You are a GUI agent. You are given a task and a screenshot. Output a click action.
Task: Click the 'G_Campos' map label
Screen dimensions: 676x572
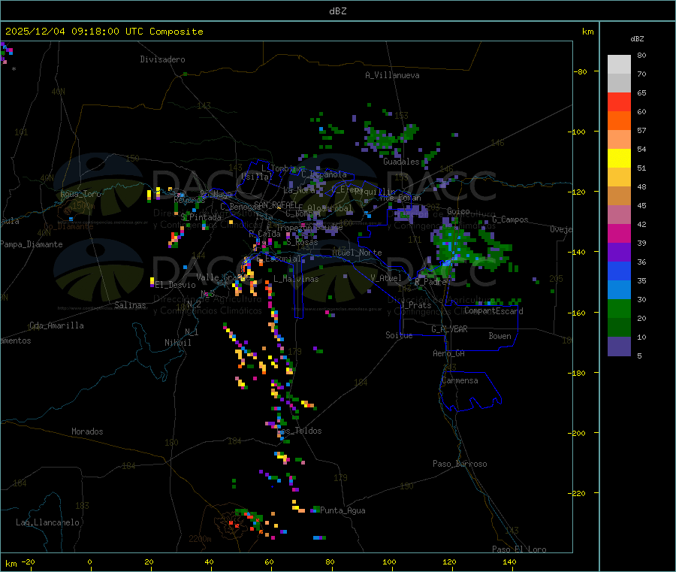(x=510, y=219)
